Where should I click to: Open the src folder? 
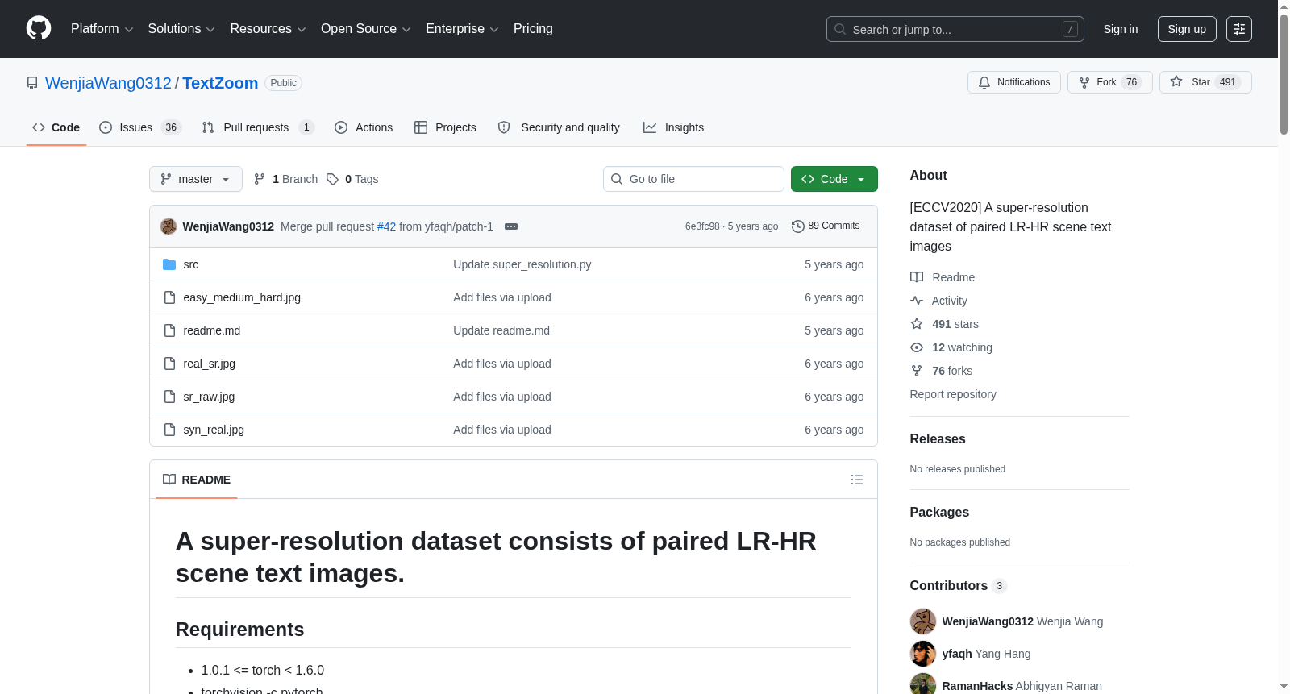coord(191,264)
